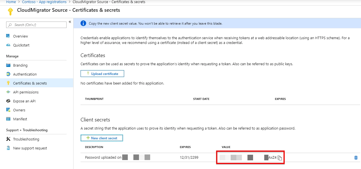Click the Certificates section heading
The height and width of the screenshot is (169, 361).
pyautogui.click(x=93, y=55)
